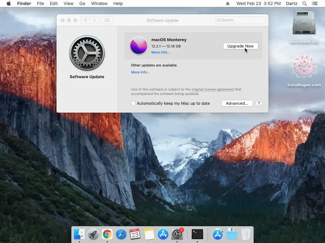Click the eject icon in menu bar
The image size is (325, 243).
228,3
